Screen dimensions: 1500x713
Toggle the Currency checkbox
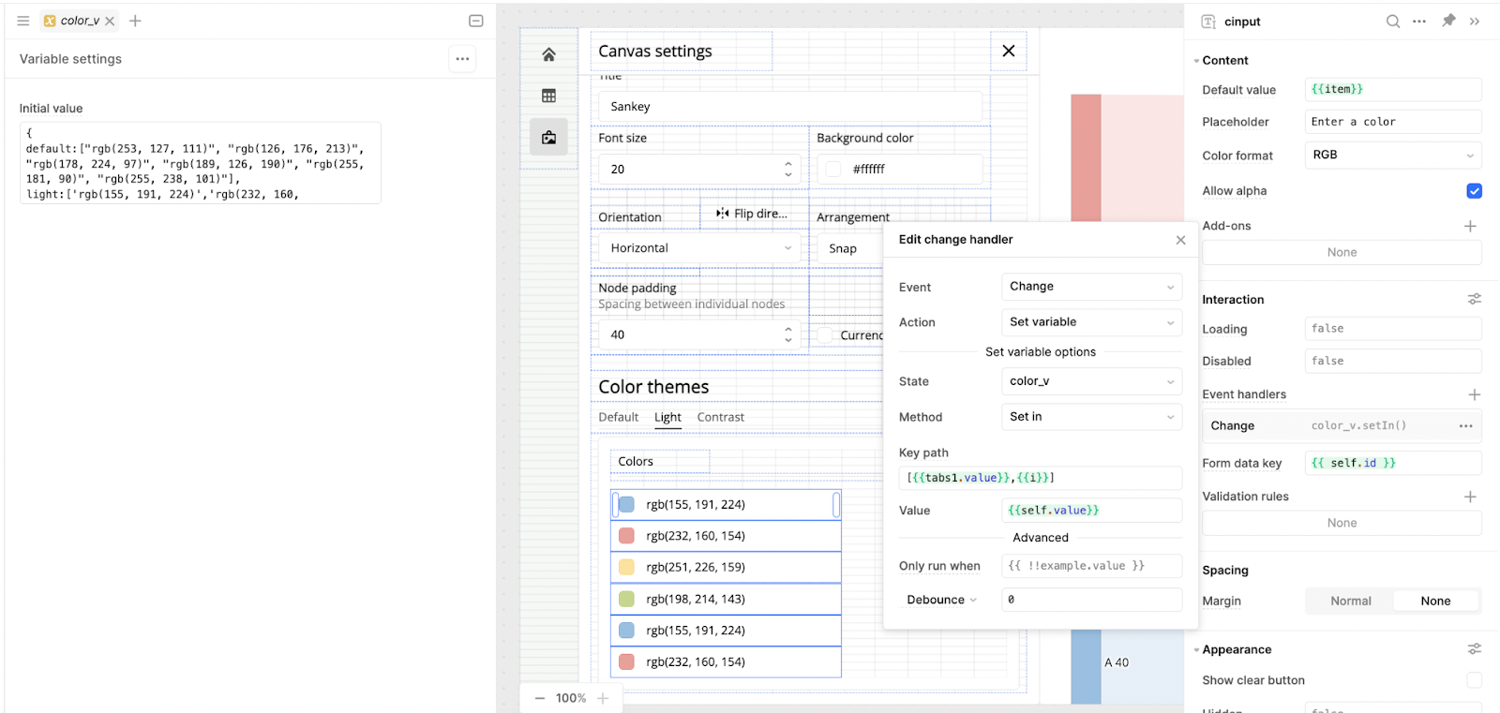[825, 335]
